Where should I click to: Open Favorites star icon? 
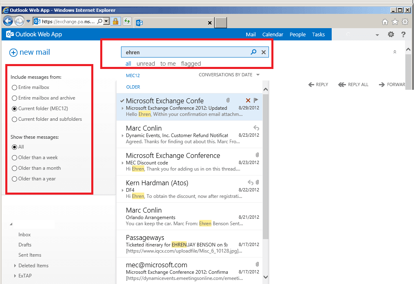[x=395, y=22]
